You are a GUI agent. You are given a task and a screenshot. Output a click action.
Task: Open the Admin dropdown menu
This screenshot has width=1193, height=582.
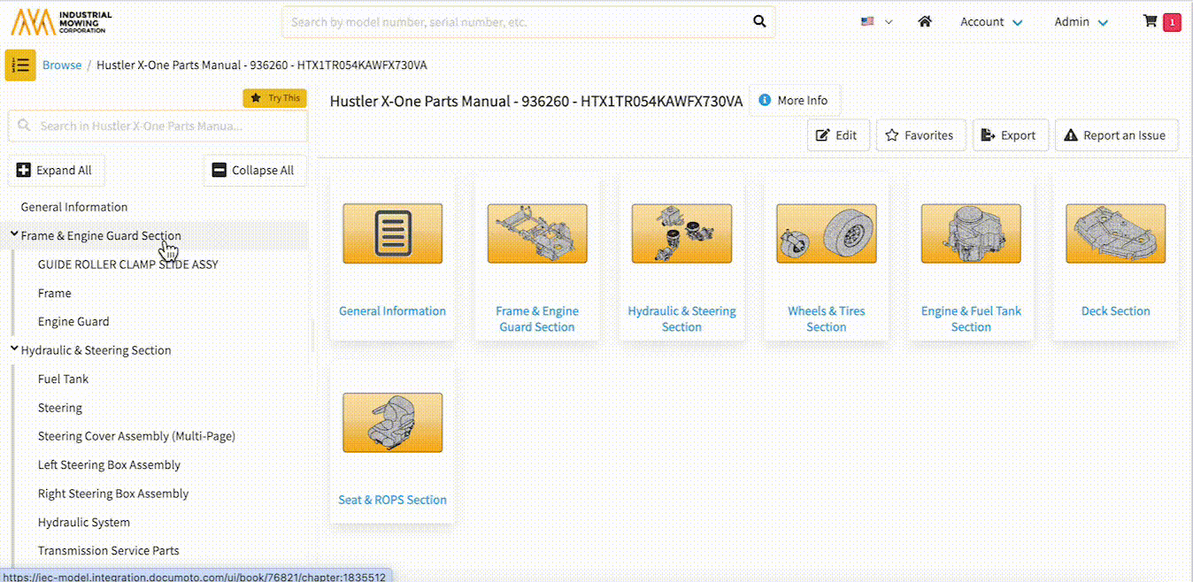(1081, 22)
